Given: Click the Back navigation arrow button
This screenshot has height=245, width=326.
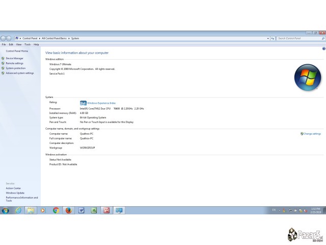Looking at the screenshot, I should (x=3, y=38).
